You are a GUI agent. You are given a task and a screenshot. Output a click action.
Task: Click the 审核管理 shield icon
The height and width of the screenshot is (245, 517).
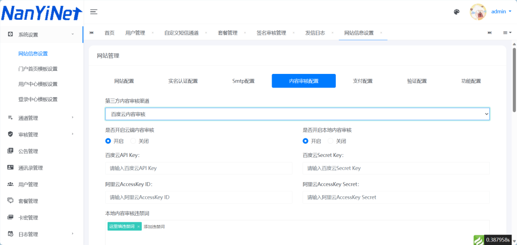[x=10, y=134]
